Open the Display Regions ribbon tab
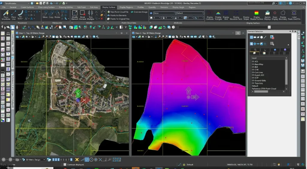 [126, 7]
